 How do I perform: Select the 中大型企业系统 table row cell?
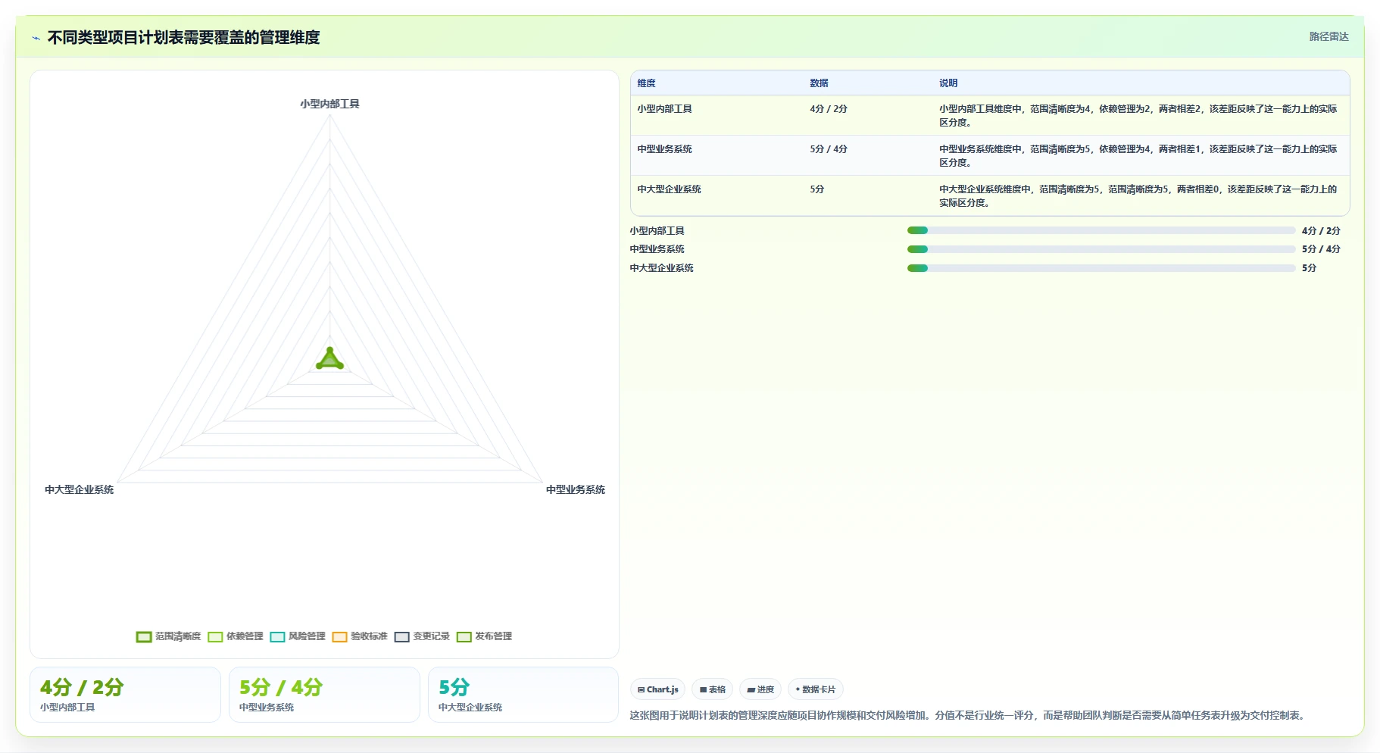[x=669, y=189]
